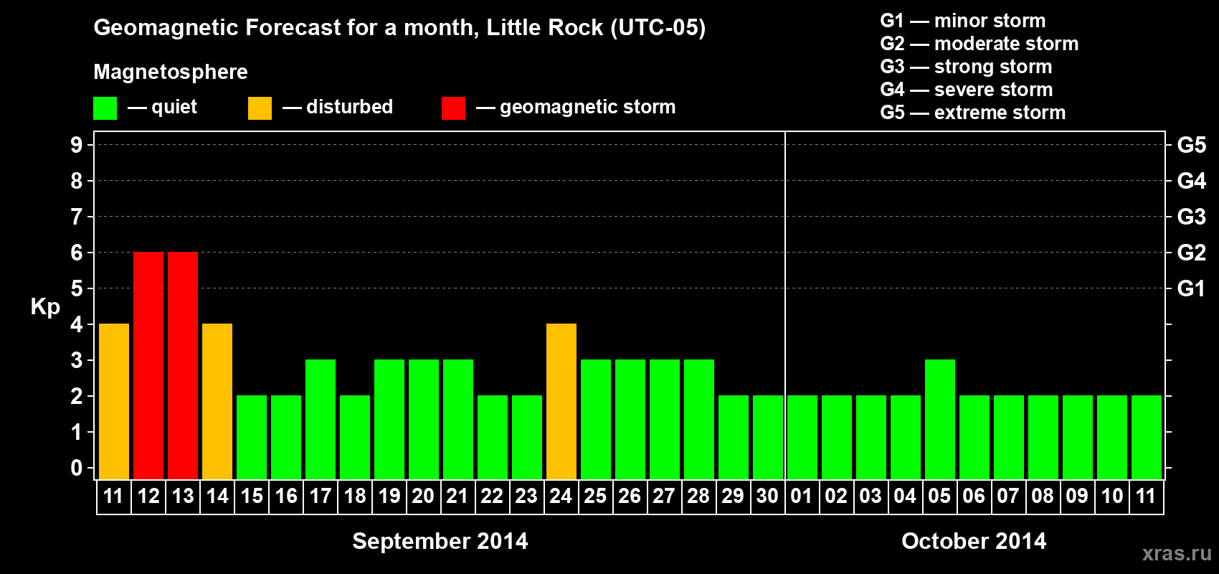Click the date cell 30 in September
The image size is (1219, 574).
[767, 497]
